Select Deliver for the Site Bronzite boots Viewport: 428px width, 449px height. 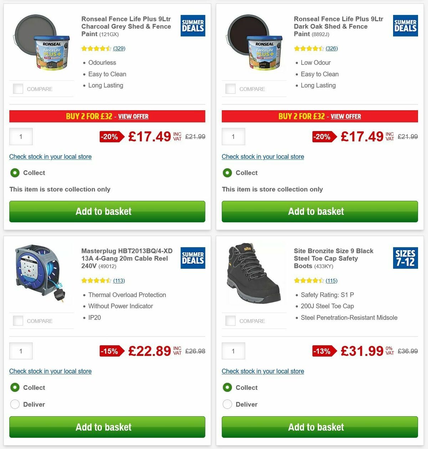(227, 404)
